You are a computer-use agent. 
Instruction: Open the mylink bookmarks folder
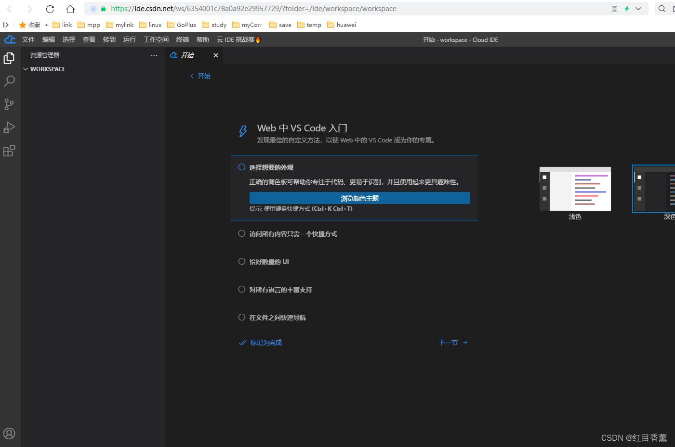coord(119,25)
